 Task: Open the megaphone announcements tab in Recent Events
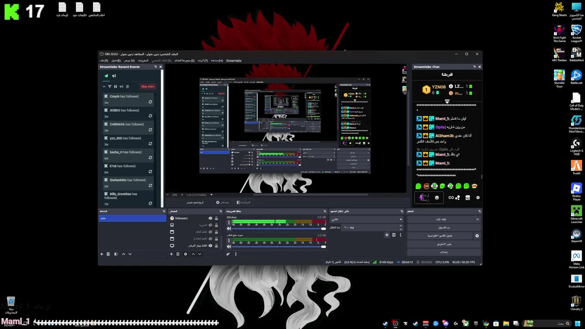(114, 76)
